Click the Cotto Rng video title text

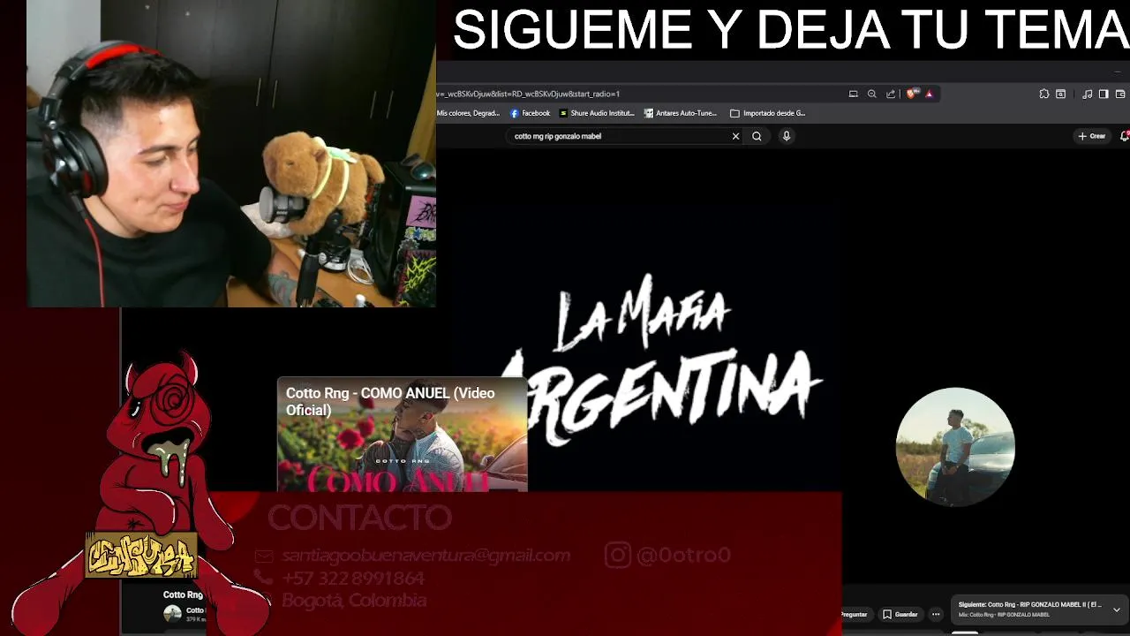pyautogui.click(x=183, y=594)
